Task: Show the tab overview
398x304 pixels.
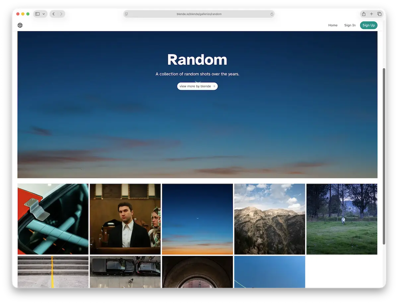Action: click(x=379, y=14)
